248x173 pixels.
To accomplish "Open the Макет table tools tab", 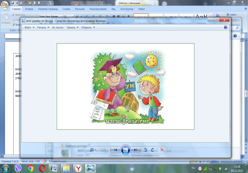I will [141, 9].
